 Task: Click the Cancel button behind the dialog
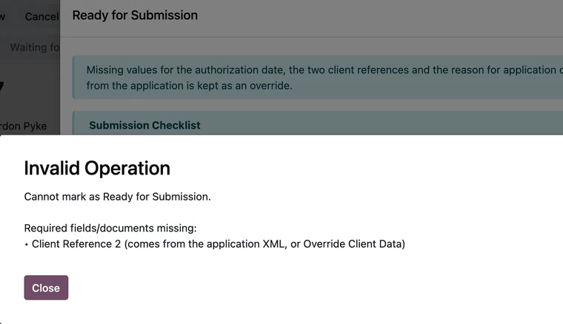click(x=41, y=16)
